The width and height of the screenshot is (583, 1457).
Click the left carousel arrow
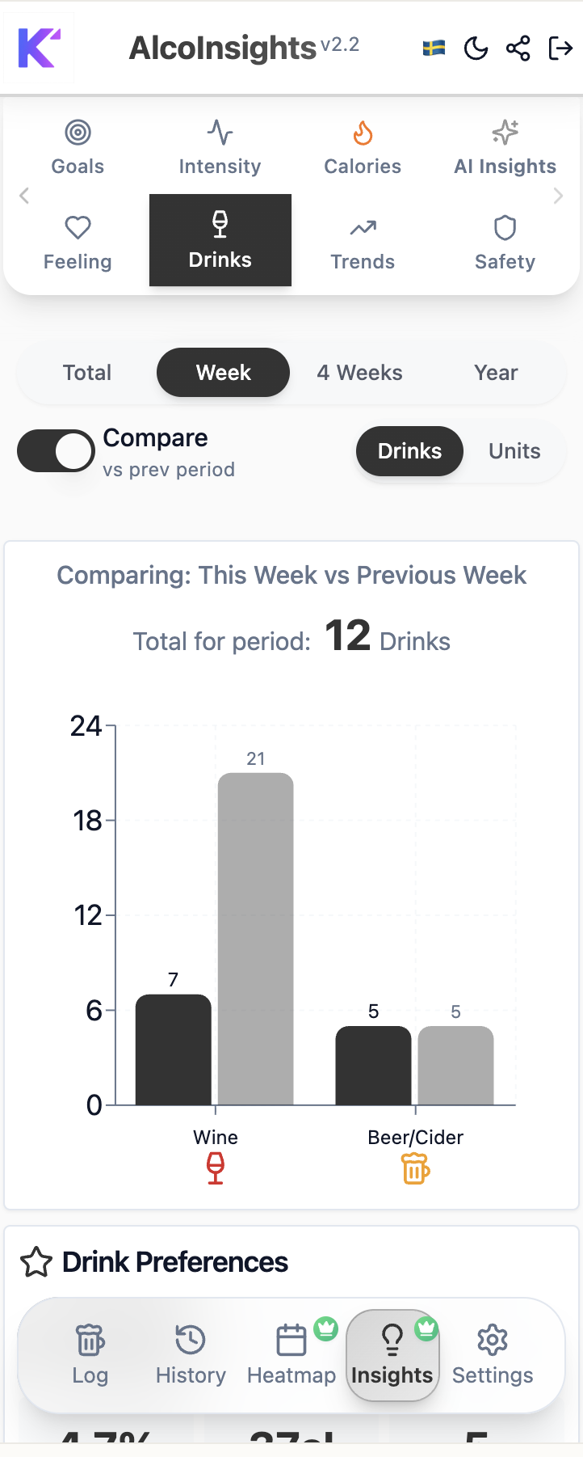[x=24, y=195]
